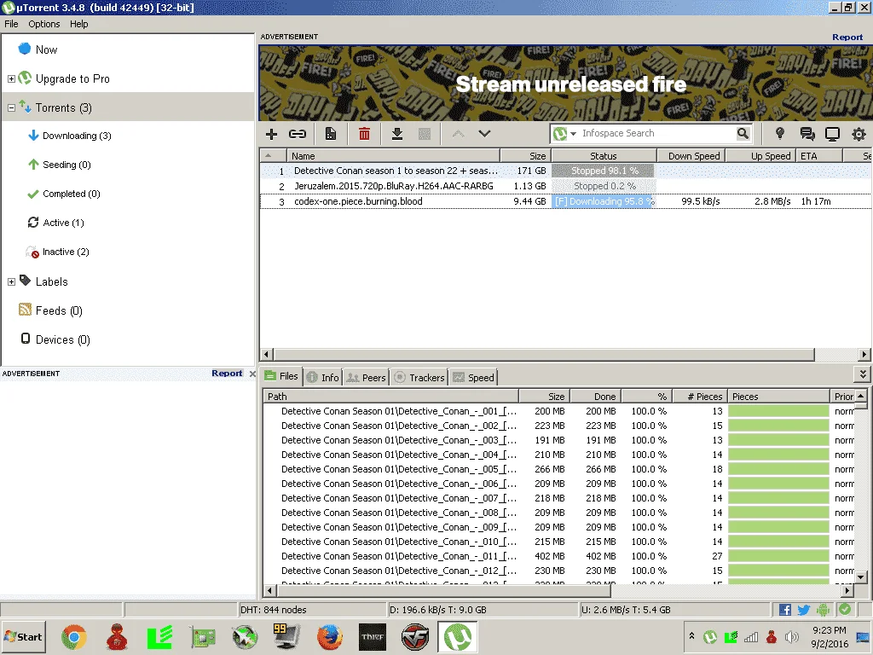
Task: Launch Firefox from taskbar
Action: [330, 637]
